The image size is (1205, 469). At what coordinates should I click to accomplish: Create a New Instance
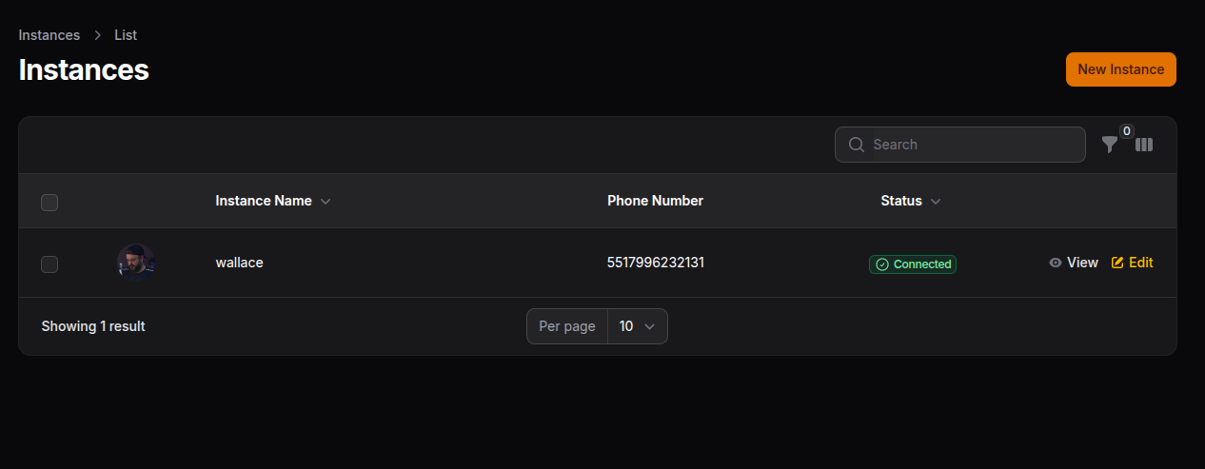(x=1120, y=69)
